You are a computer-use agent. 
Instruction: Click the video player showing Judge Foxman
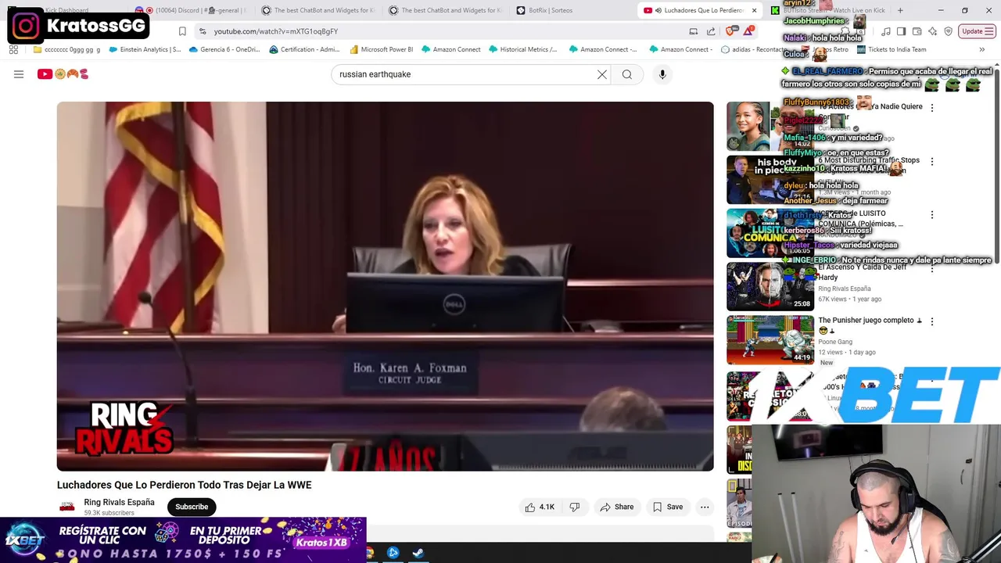[385, 286]
